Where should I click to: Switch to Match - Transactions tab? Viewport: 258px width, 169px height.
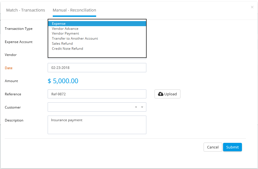pos(25,10)
